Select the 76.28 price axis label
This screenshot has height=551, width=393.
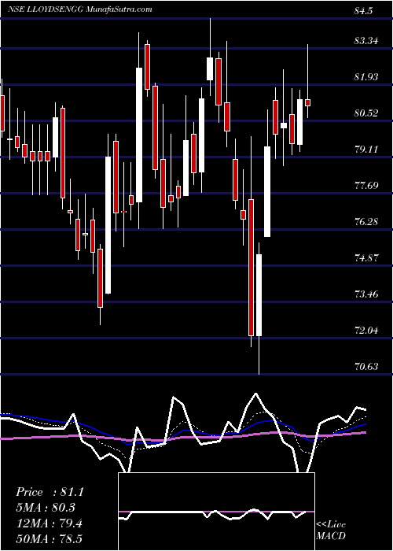[366, 222]
